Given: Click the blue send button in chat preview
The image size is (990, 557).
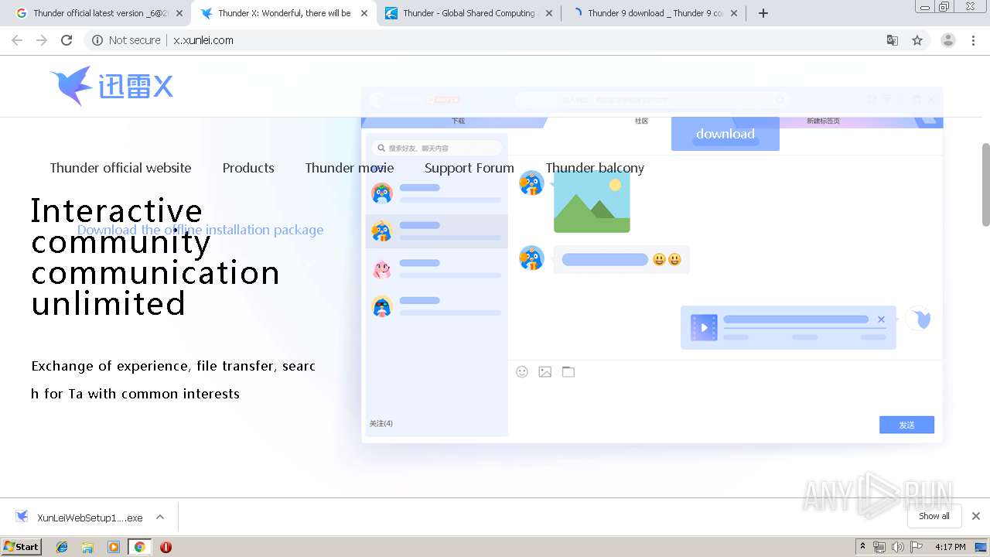Looking at the screenshot, I should [906, 425].
